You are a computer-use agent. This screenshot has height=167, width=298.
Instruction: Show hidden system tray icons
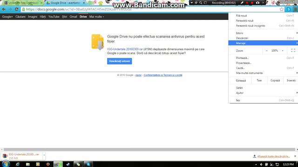[256, 165]
